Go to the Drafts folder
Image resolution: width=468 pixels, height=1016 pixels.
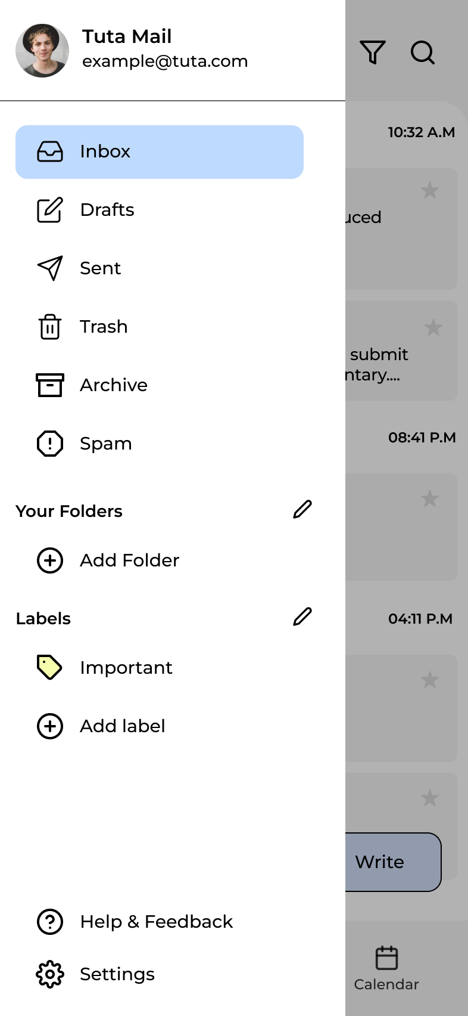[107, 210]
